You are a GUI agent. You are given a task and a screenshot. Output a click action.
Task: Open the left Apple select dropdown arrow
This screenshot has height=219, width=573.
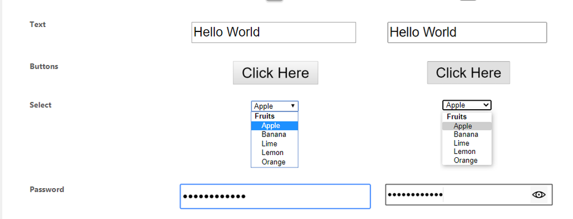[293, 106]
